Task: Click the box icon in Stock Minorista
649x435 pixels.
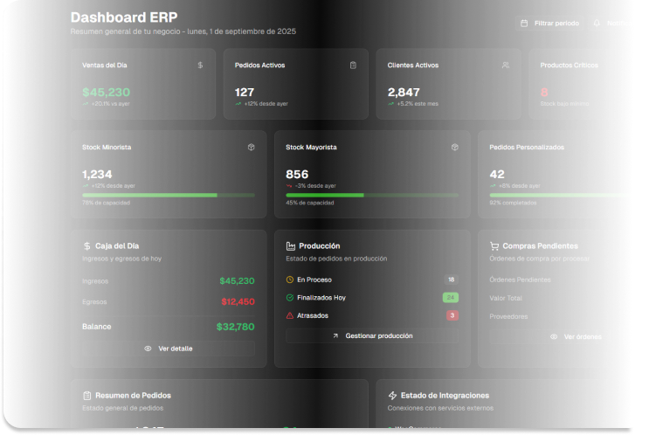Action: tap(252, 147)
